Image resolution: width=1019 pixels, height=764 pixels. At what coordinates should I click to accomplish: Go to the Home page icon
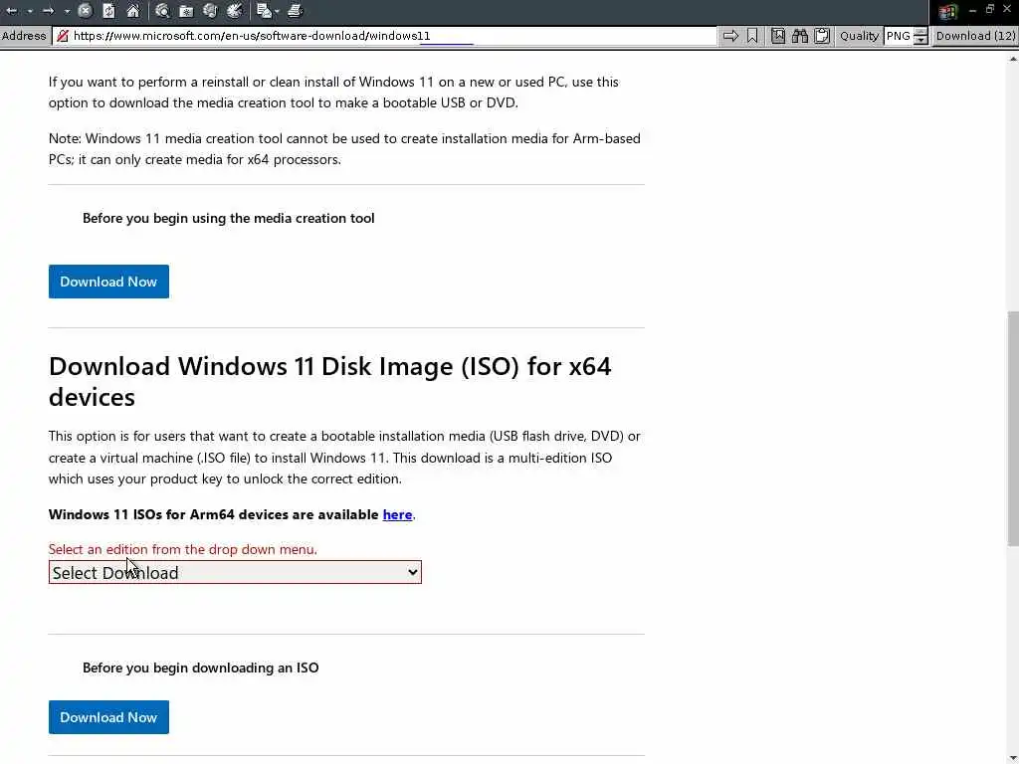(133, 11)
